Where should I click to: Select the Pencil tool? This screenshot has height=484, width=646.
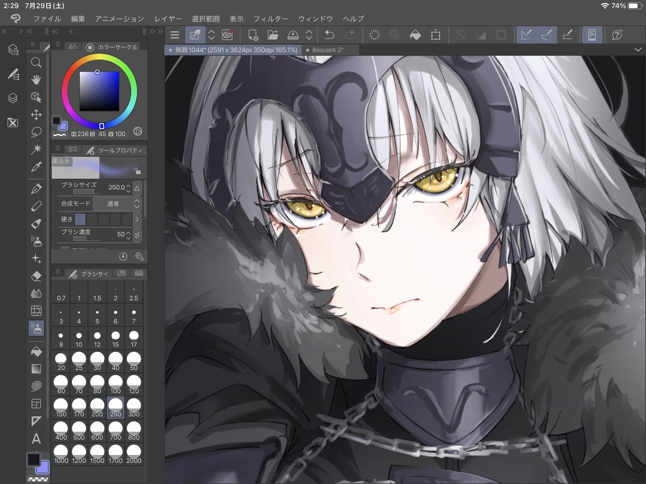coord(36,205)
